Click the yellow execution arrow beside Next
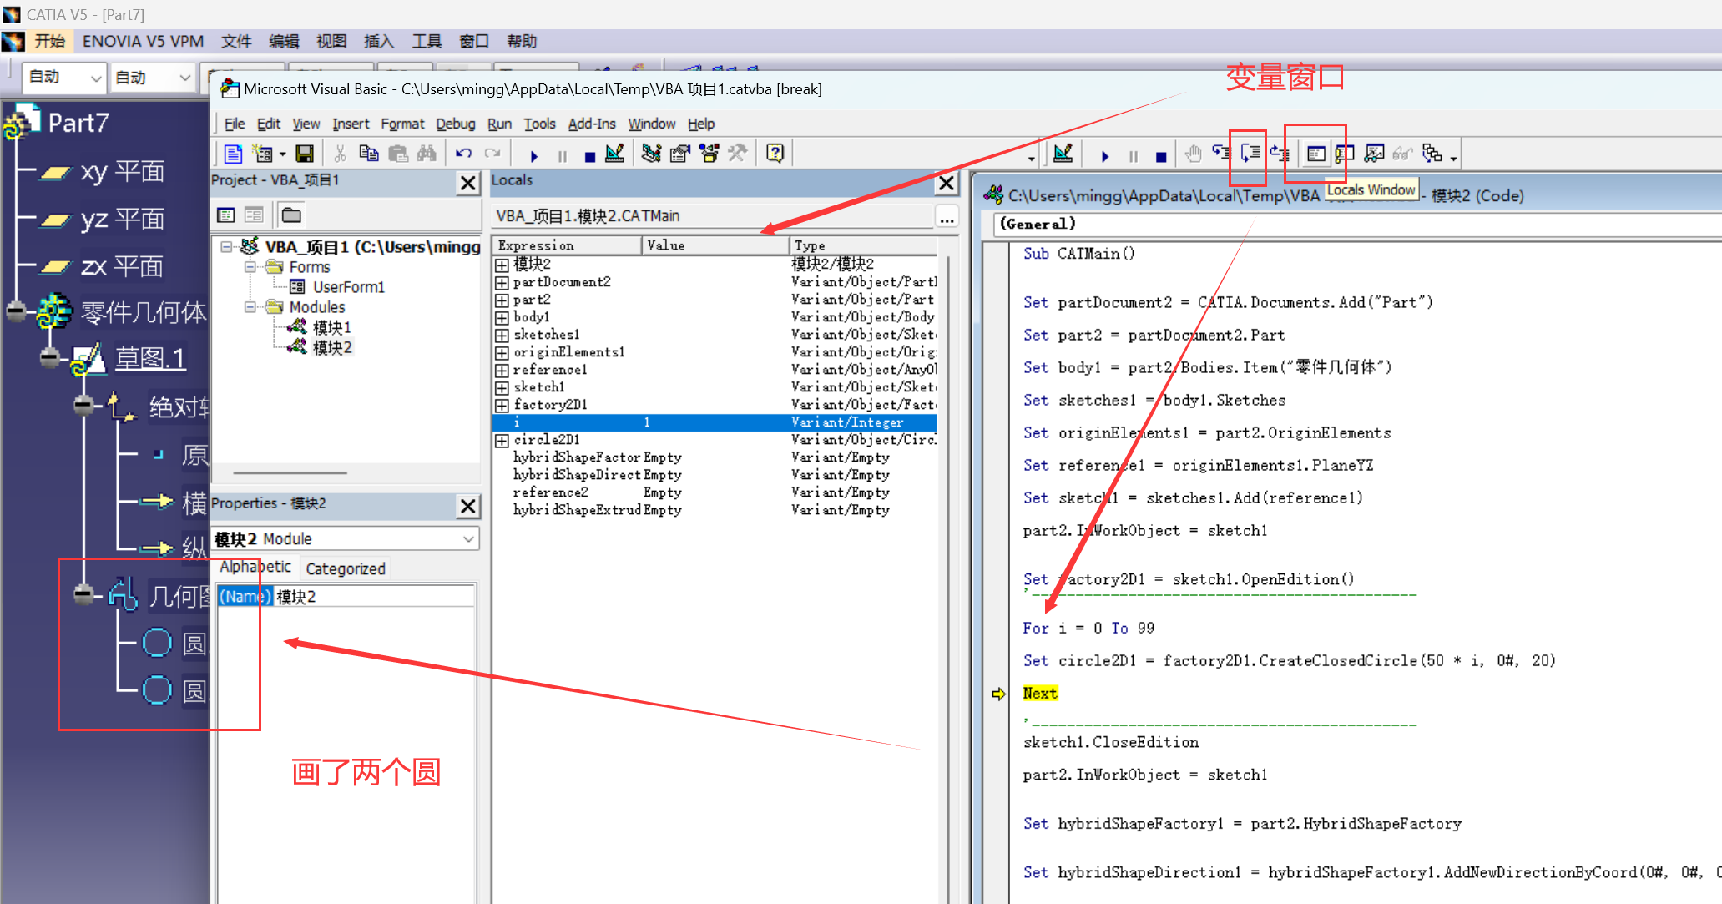1722x904 pixels. [998, 694]
